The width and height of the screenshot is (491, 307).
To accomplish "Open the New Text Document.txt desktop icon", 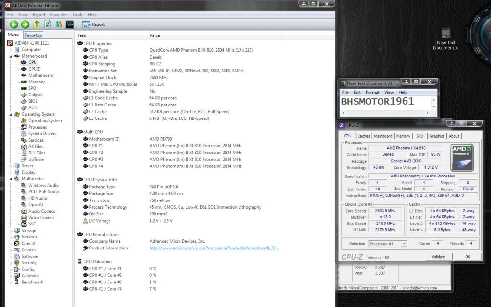I will (446, 39).
